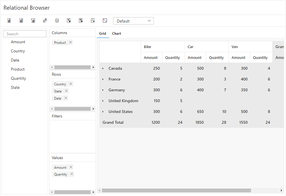Remove Quantity from Values
286x196 pixels.
(72, 174)
